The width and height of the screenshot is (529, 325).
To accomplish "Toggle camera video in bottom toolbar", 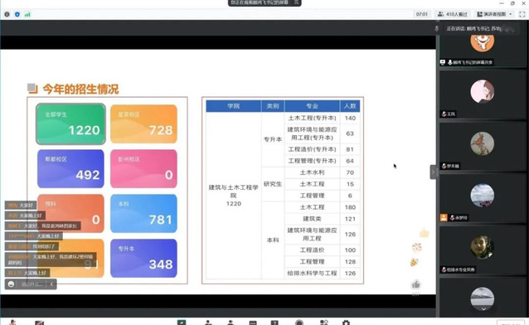I will pyautogui.click(x=40, y=323).
